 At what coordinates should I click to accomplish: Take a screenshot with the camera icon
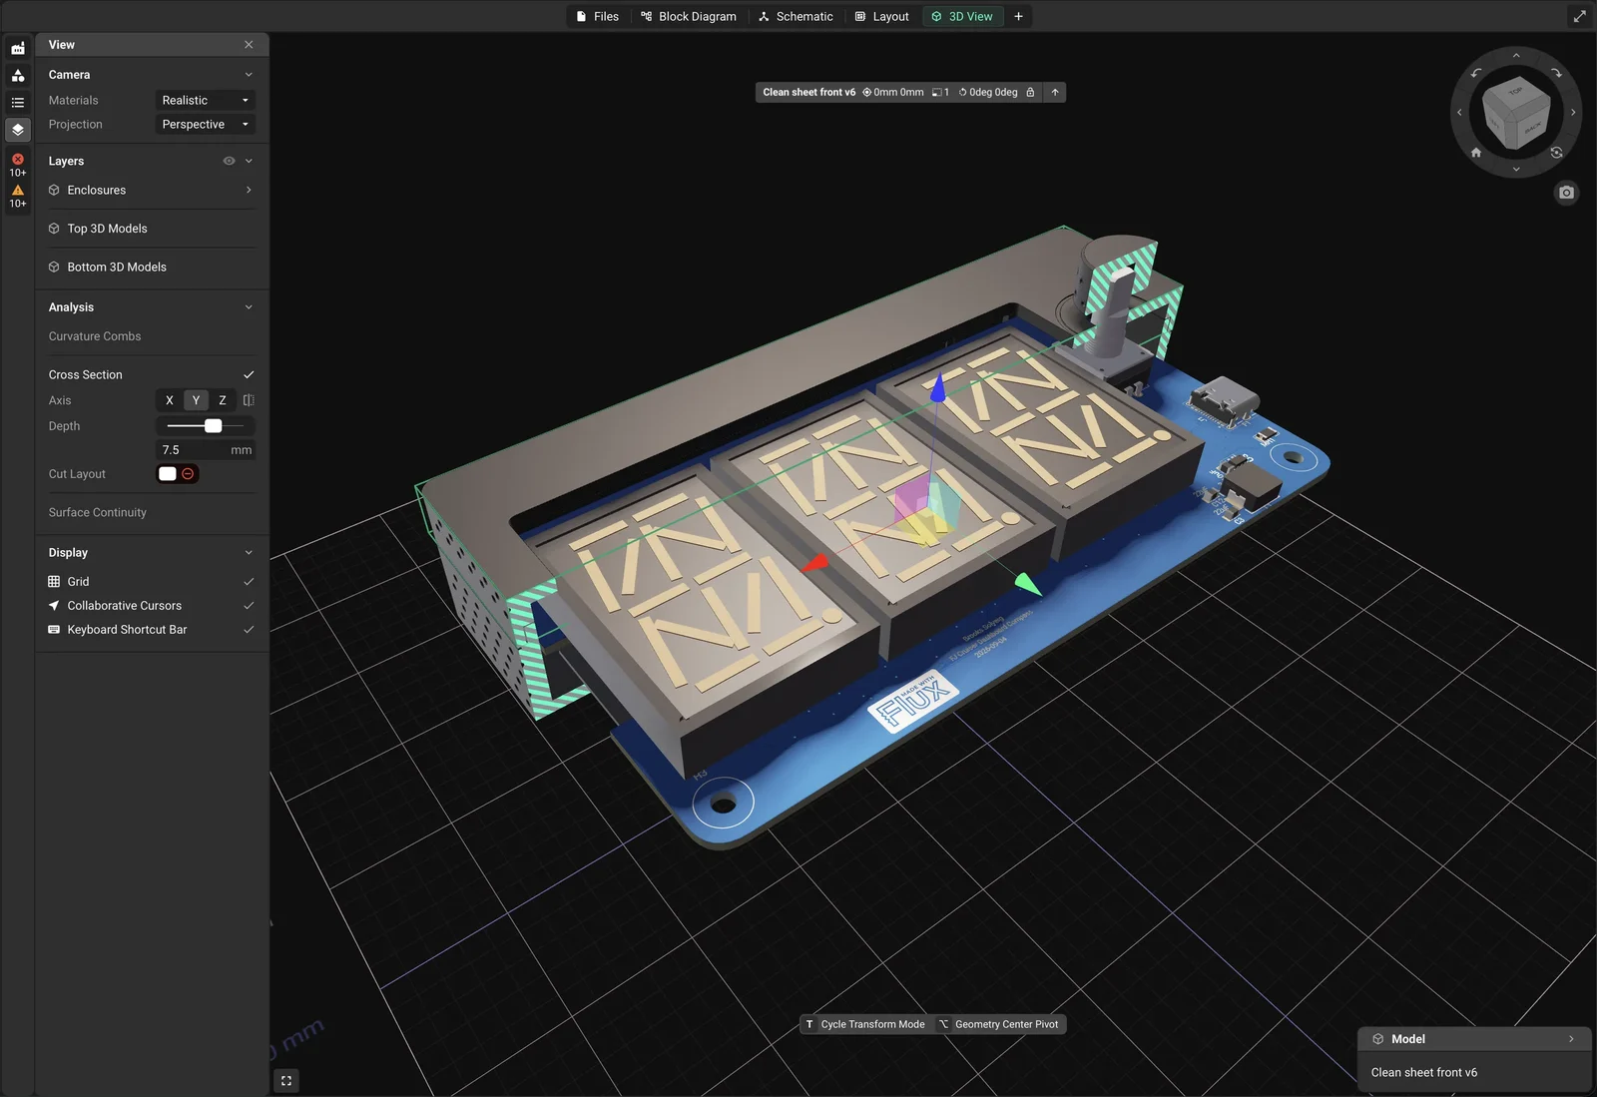coord(1566,193)
